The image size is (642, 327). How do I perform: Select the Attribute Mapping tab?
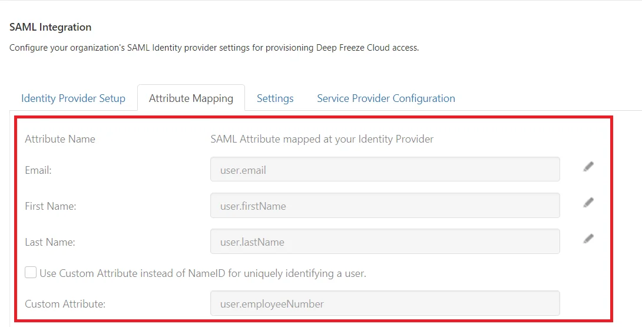point(191,98)
